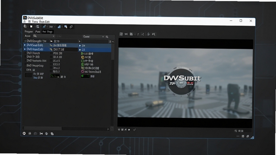This screenshot has height=155, width=276.
Task: Click the last icon in bottom-left toolbar
Action: [52, 134]
